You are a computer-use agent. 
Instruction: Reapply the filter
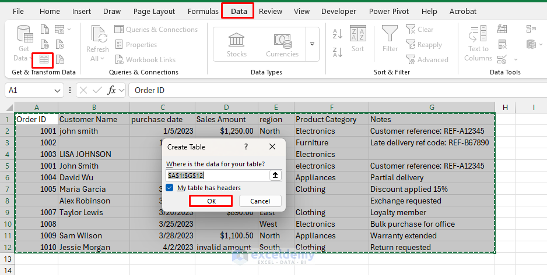click(x=424, y=45)
